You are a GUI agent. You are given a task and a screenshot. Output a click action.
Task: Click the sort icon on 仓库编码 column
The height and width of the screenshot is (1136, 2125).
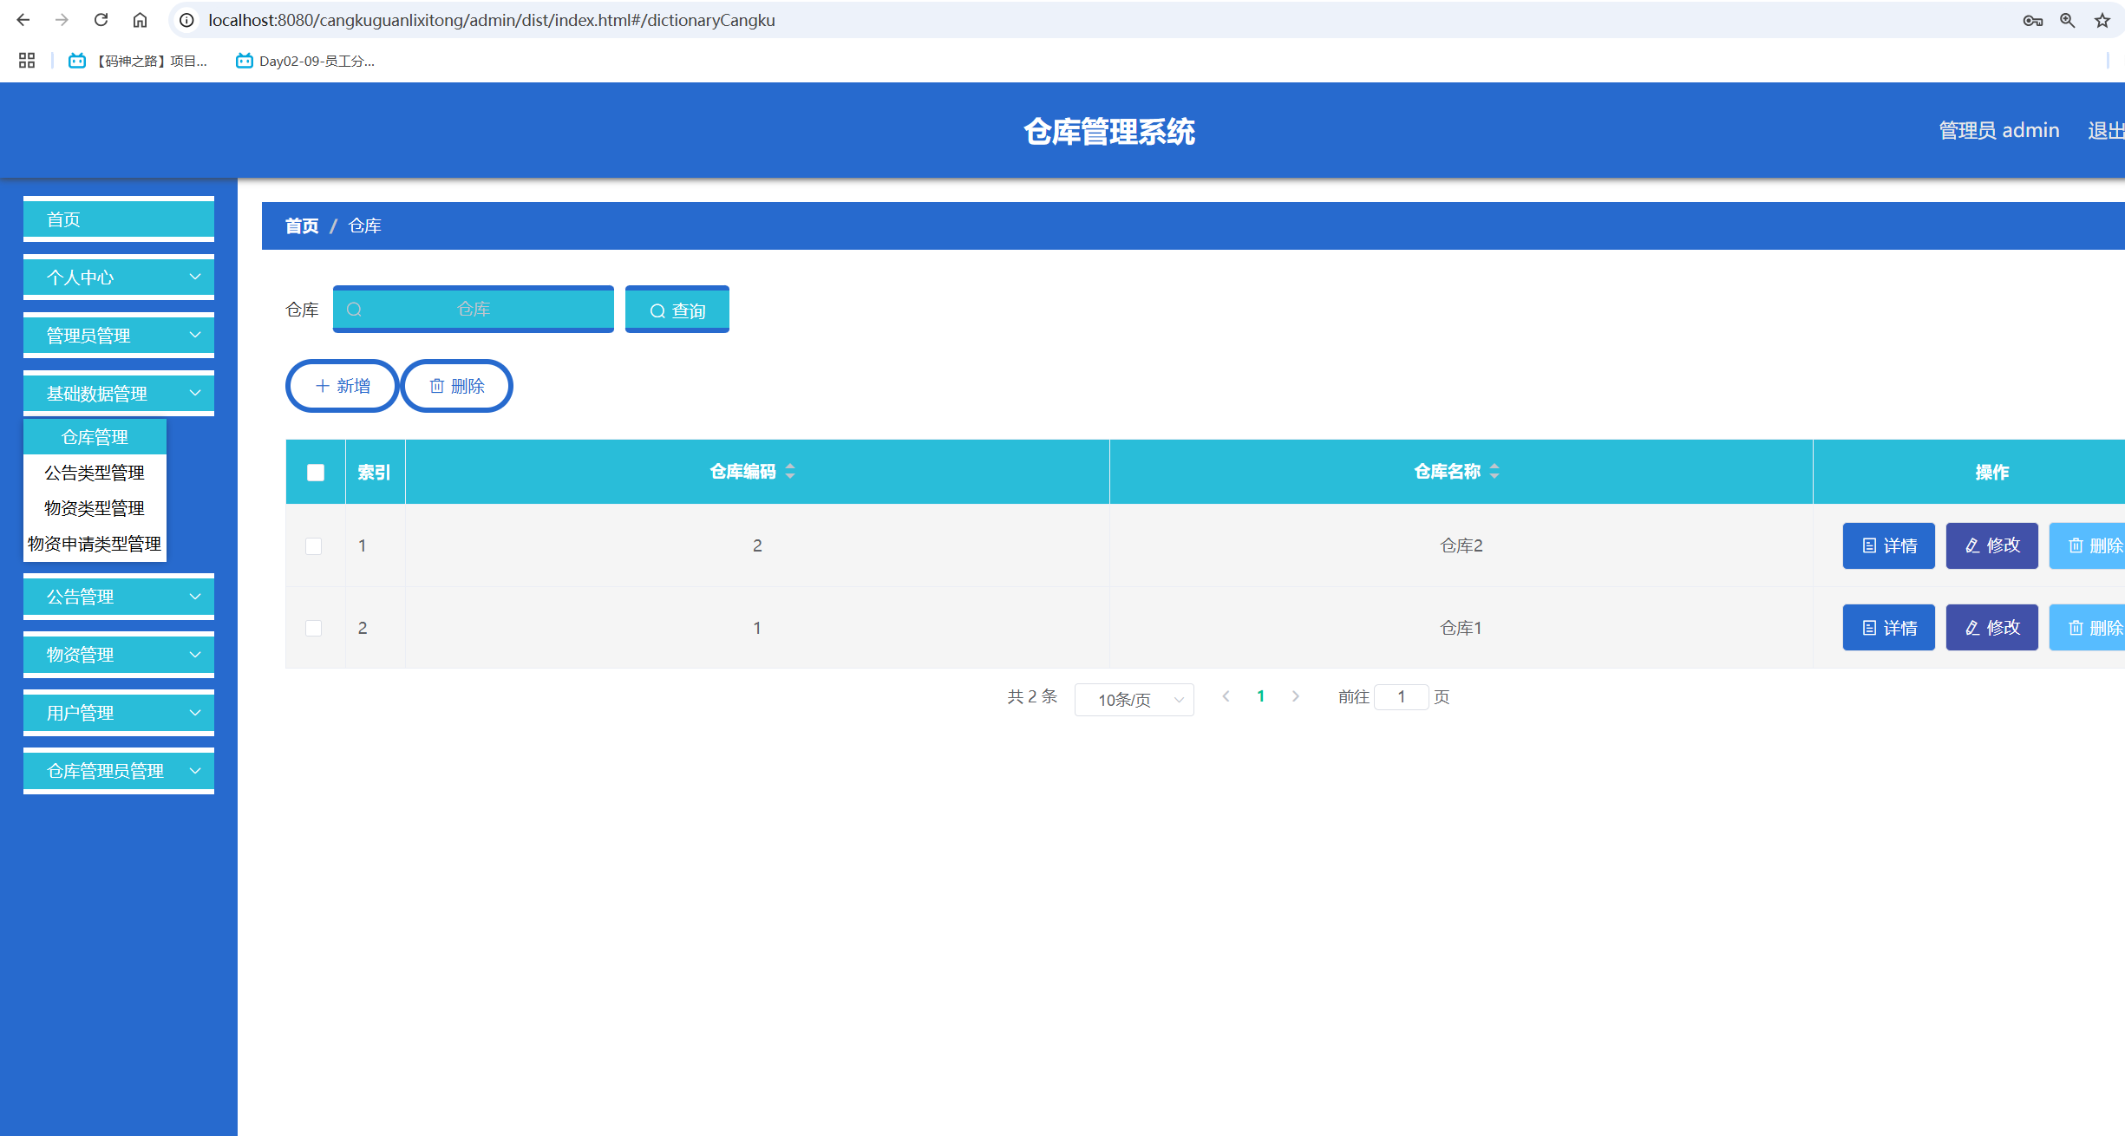pos(790,471)
